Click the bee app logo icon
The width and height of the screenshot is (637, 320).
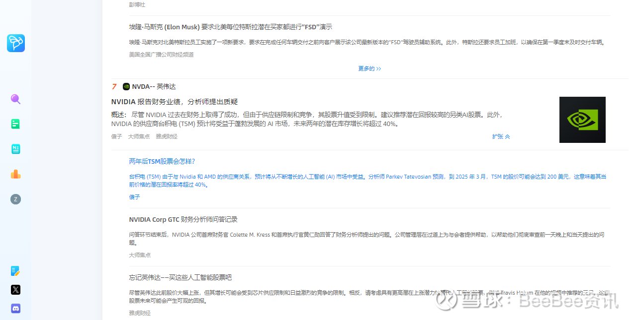[x=15, y=43]
